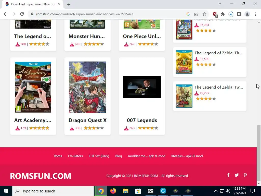
Task: Open Dragon Quest X title link
Action: (88, 120)
